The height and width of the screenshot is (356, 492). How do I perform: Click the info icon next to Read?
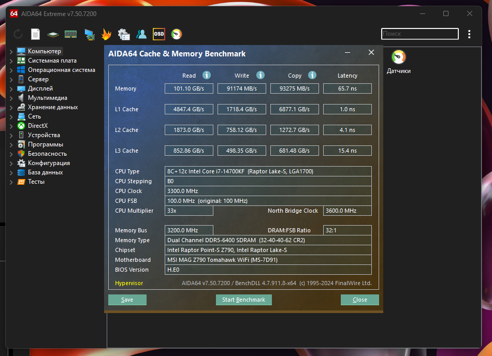[207, 76]
